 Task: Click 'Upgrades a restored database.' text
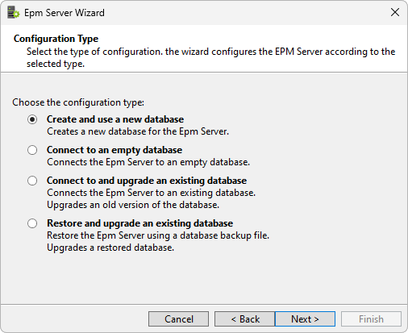pyautogui.click(x=110, y=248)
